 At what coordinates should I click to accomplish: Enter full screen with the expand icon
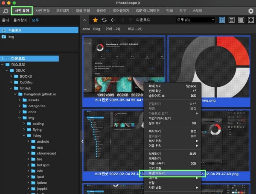tap(250, 20)
